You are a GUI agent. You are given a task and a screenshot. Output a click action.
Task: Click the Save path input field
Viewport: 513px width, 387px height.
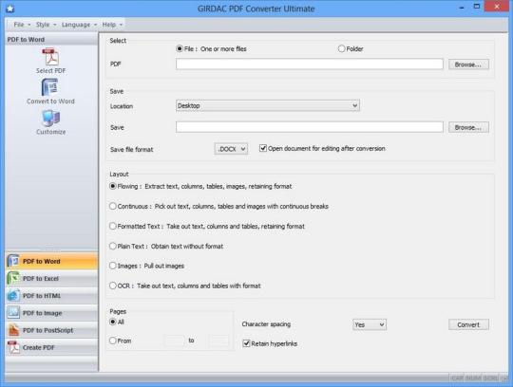310,127
